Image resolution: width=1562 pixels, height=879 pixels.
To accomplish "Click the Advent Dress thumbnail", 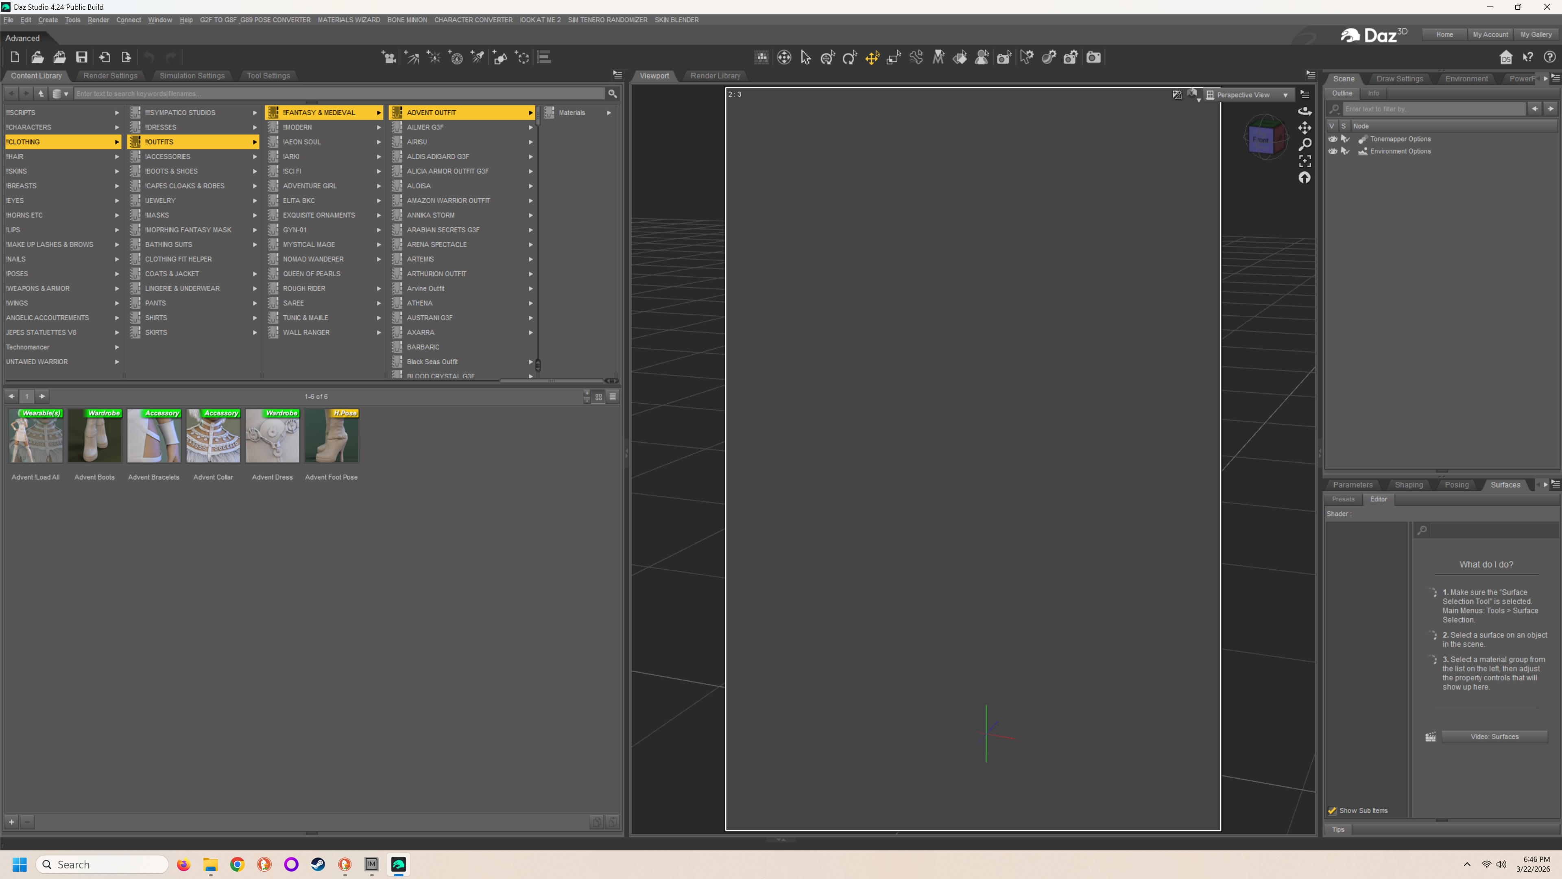I will point(272,436).
